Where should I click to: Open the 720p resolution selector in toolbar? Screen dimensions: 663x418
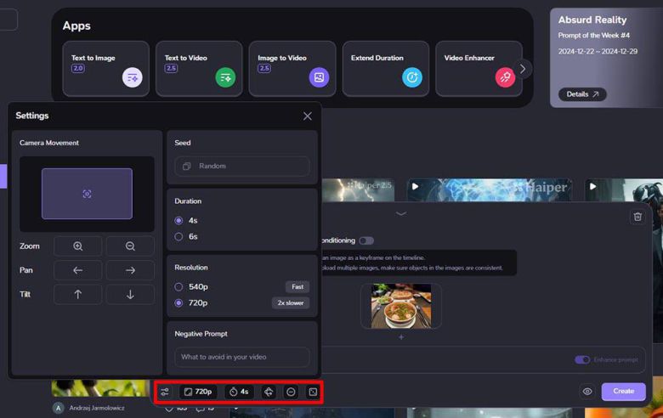[x=198, y=392]
